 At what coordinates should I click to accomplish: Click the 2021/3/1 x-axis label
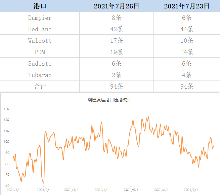pyautogui.click(x=71, y=190)
